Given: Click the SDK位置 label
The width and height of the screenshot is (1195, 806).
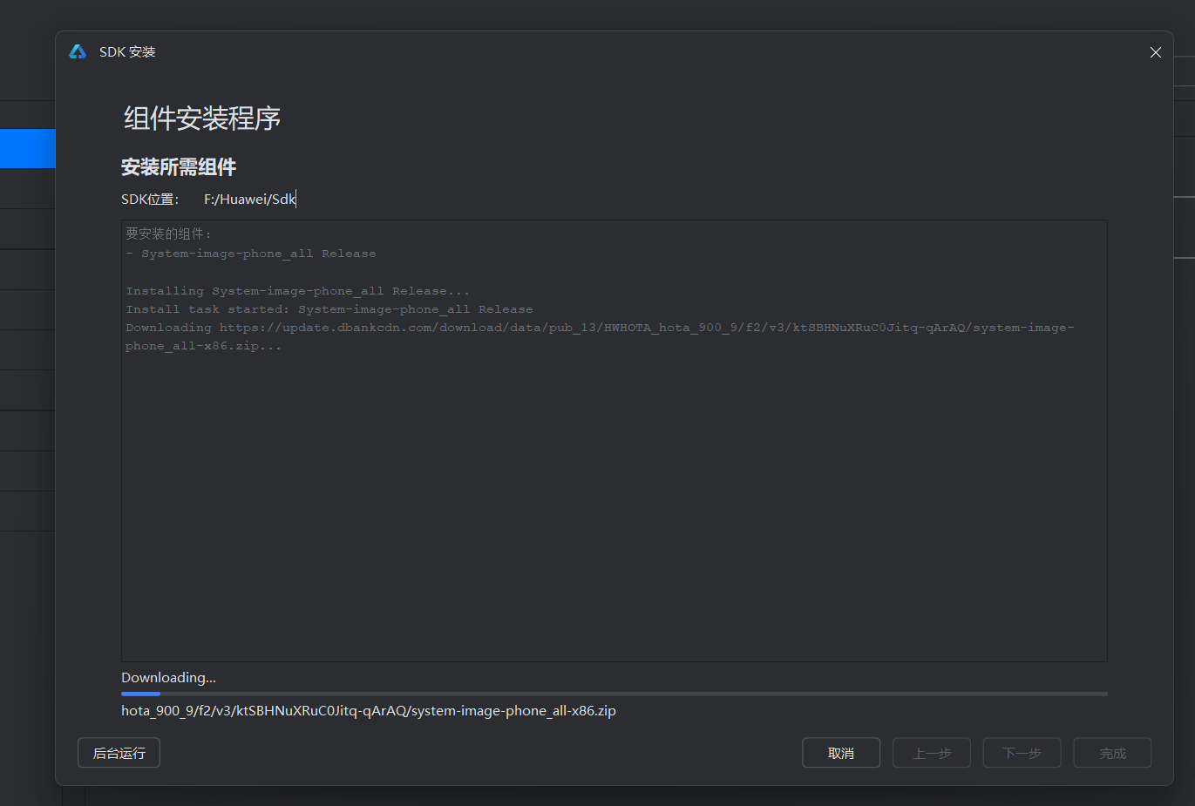Looking at the screenshot, I should pyautogui.click(x=150, y=200).
